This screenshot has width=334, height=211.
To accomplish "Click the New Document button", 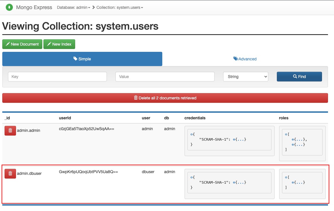I will (22, 44).
